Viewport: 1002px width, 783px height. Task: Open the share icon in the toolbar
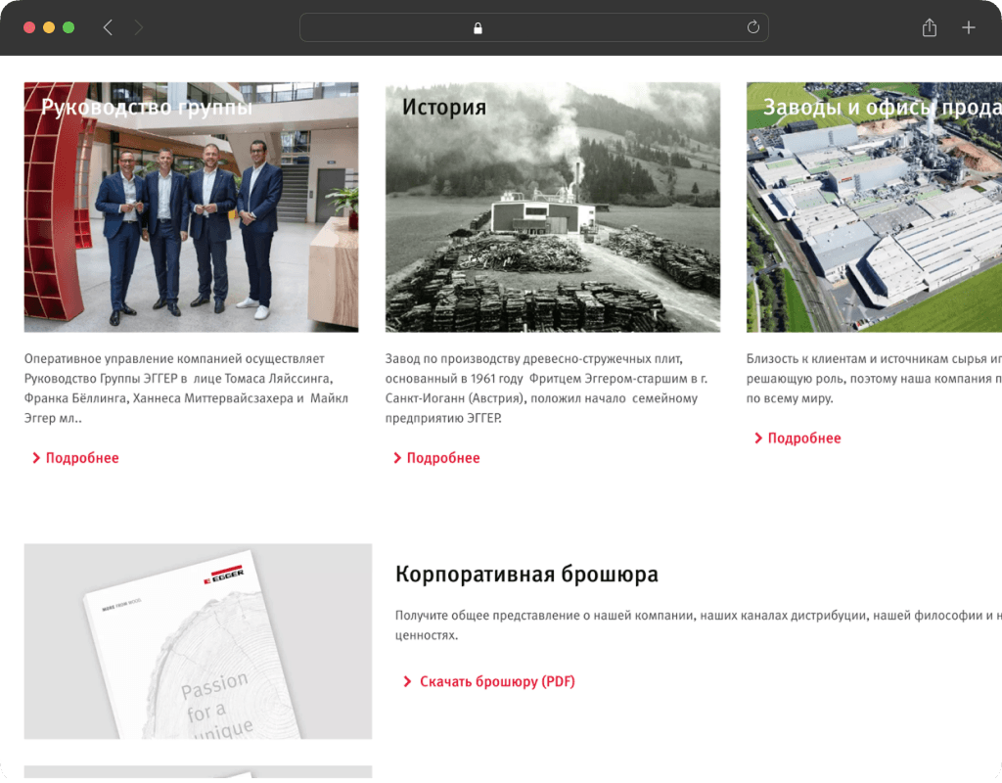click(x=930, y=27)
